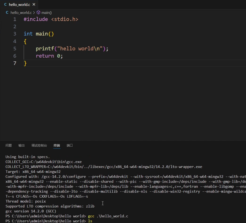Screen dimensions: 246x223
Task: Expand the main() breadcrumb symbol list
Action: coord(47,12)
